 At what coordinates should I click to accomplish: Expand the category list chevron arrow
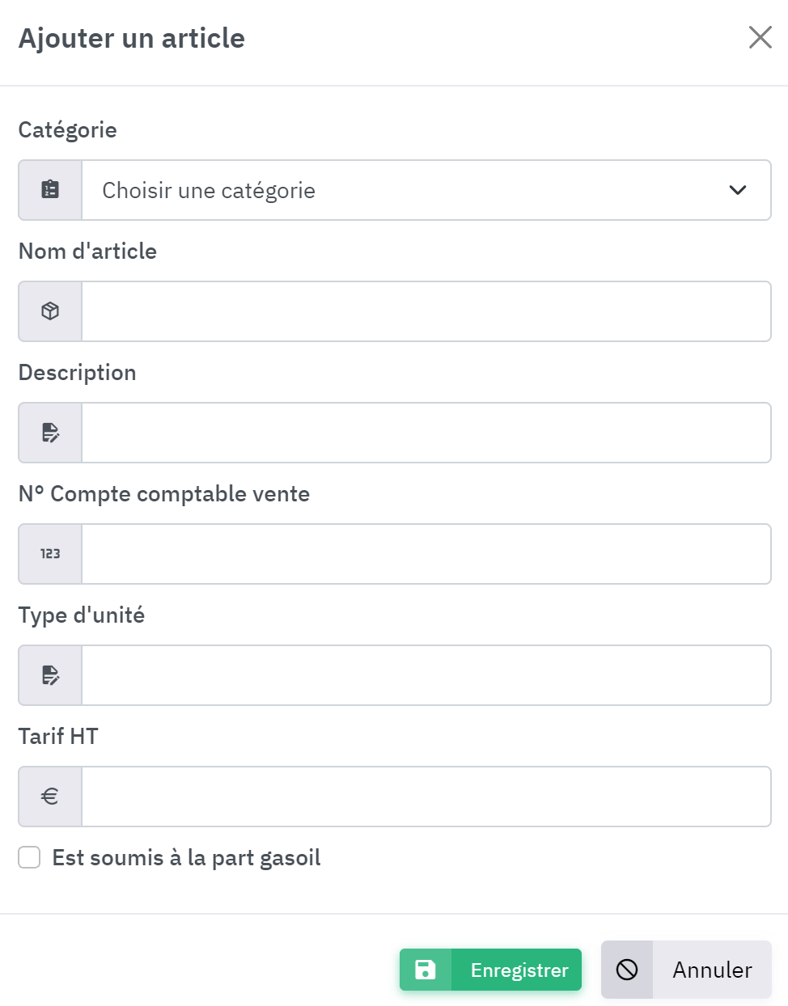(737, 190)
